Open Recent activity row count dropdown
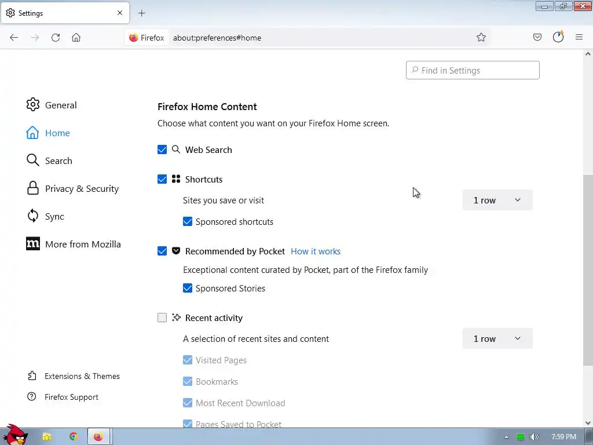The height and width of the screenshot is (445, 593). 497,338
